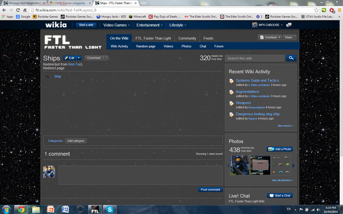Open the Hungry Jacks - JEDI bookmark
The height and width of the screenshot is (214, 343).
(111, 17)
